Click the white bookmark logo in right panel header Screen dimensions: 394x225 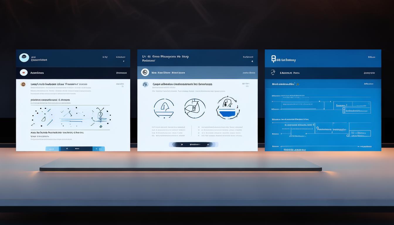click(274, 59)
